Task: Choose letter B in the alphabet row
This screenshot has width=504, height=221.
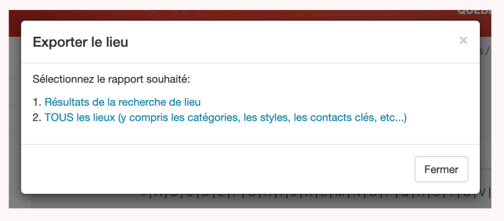Action: tap(173, 194)
